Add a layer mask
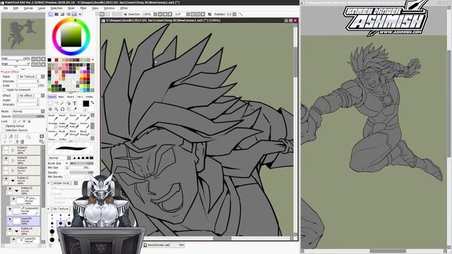This screenshot has width=452, height=254. [x=42, y=136]
